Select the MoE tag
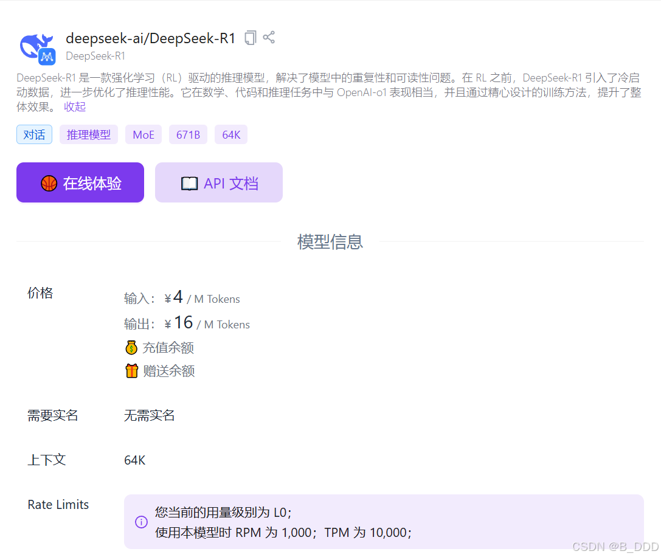Viewport: 661px width, 557px height. pos(144,134)
